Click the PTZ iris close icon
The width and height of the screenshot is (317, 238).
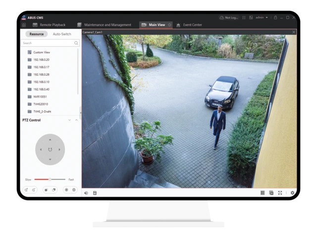pos(74,190)
